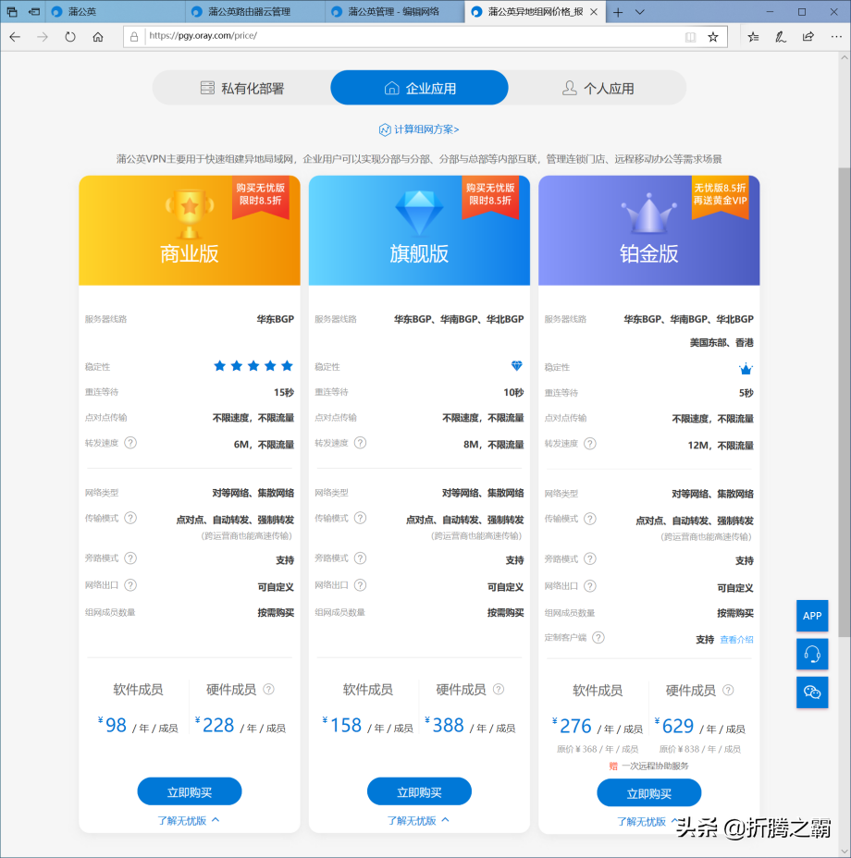Open the browser home page

98,37
